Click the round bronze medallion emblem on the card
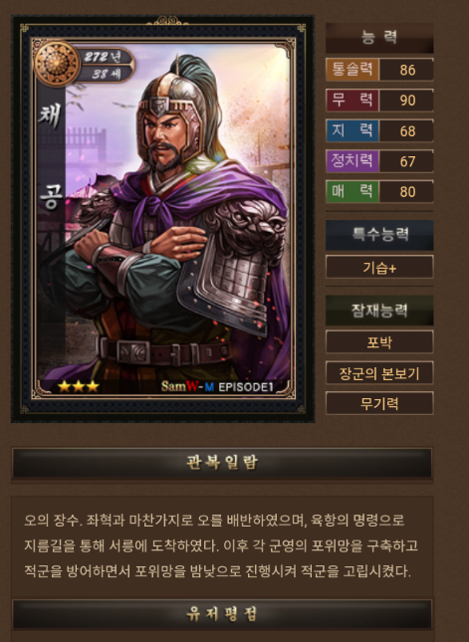 [x=57, y=64]
